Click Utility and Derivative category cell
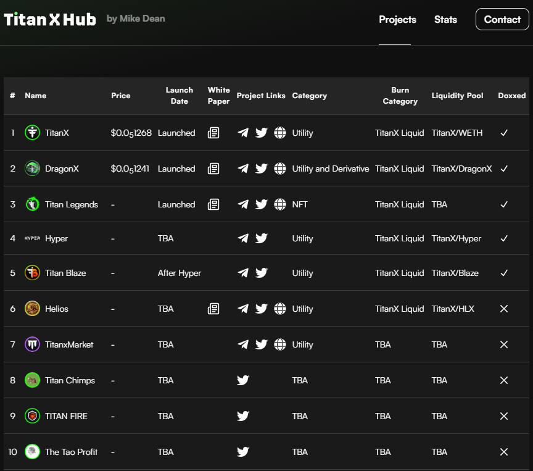Screen dimensions: 533x471 (331, 169)
